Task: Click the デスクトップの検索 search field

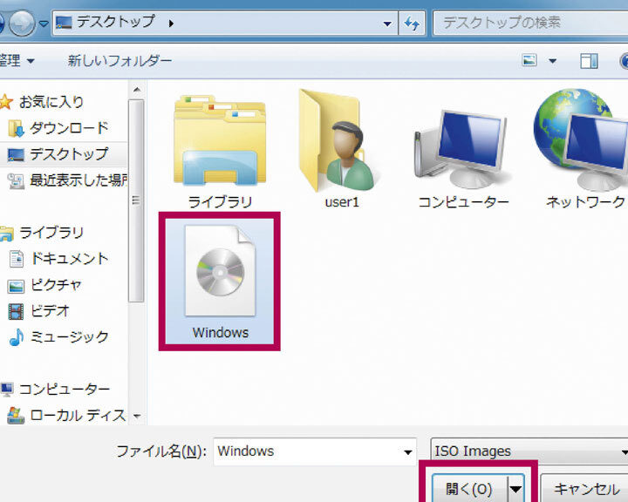Action: pos(529,23)
